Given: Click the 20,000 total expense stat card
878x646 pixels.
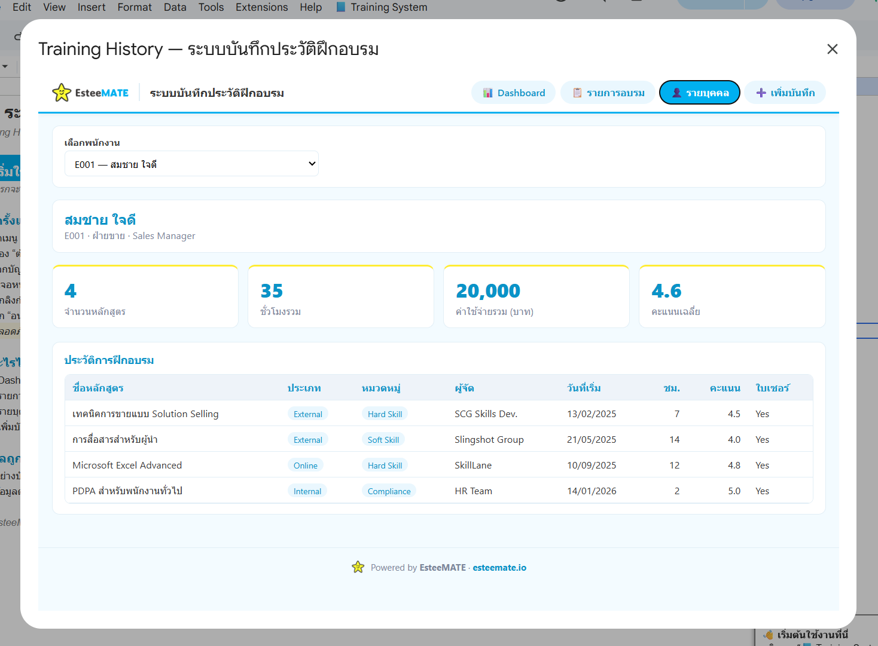Looking at the screenshot, I should [x=536, y=296].
